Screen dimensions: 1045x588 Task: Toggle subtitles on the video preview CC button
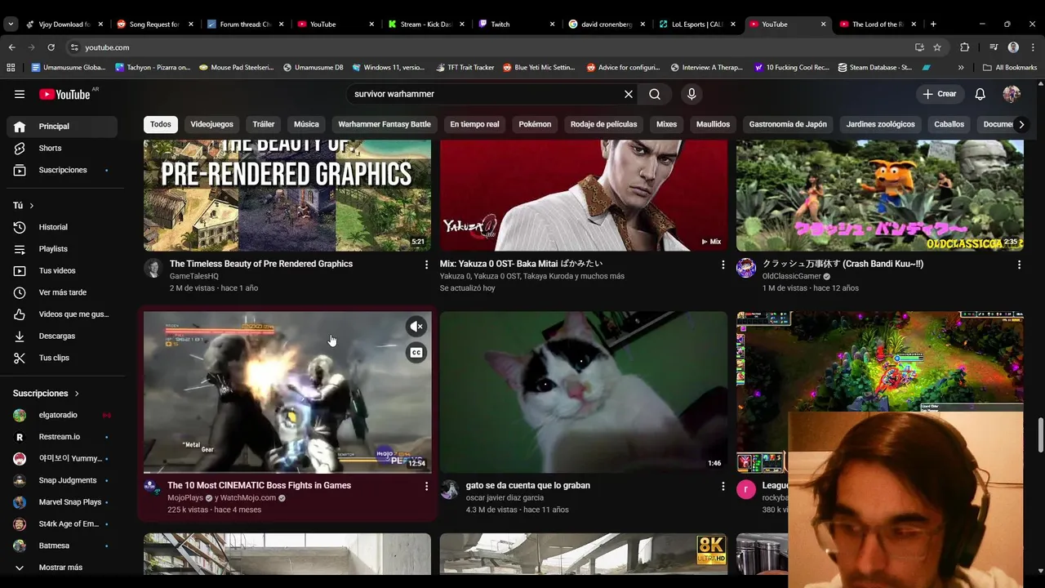(416, 353)
